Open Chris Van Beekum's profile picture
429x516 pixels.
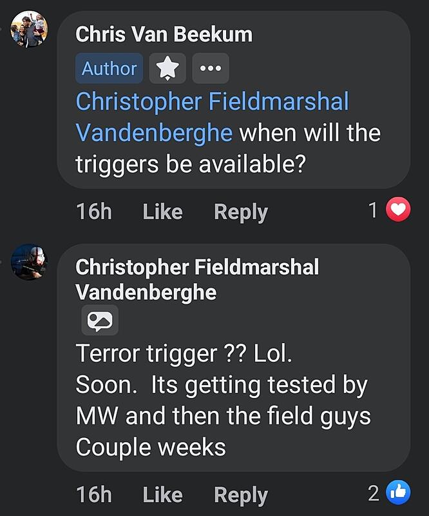click(29, 29)
